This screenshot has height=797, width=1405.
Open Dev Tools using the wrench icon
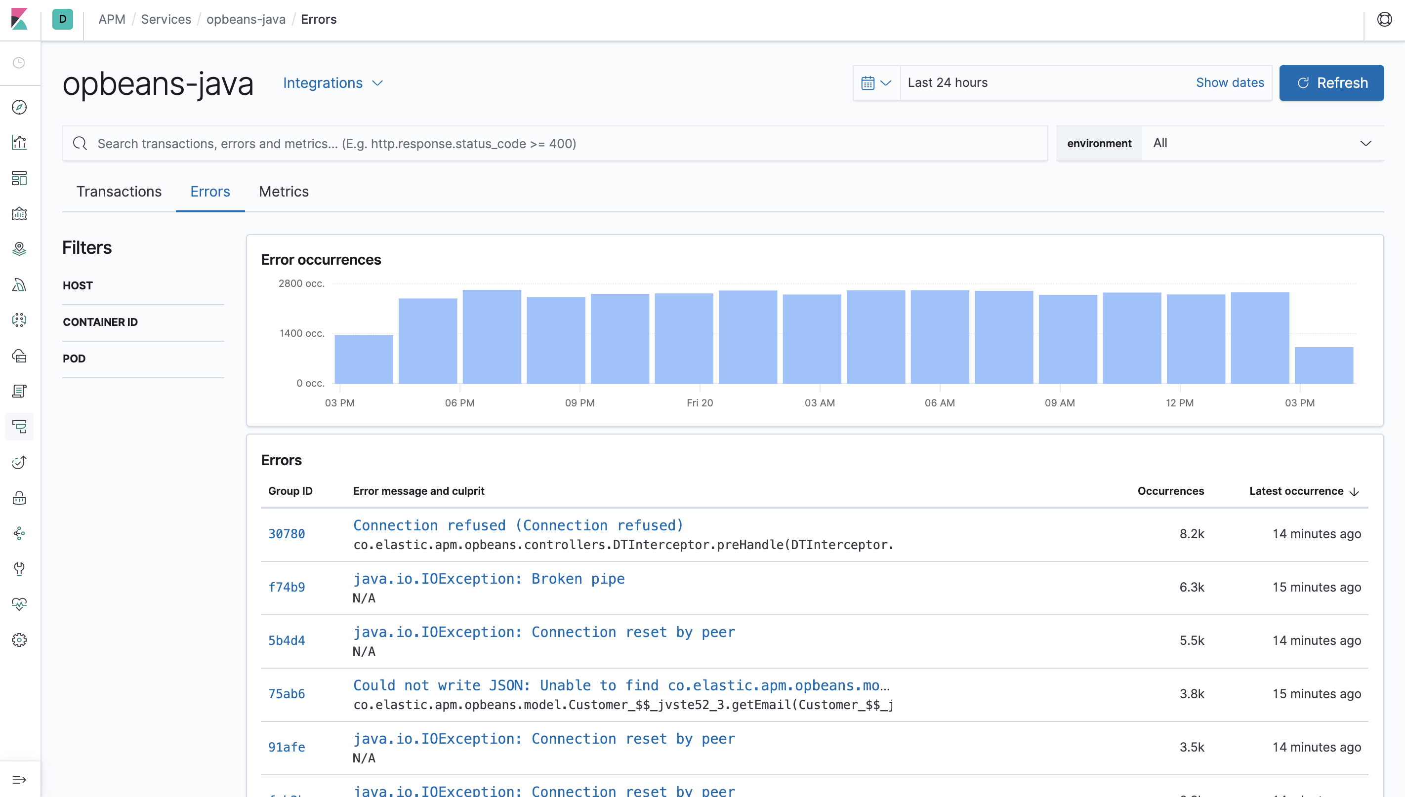tap(19, 569)
